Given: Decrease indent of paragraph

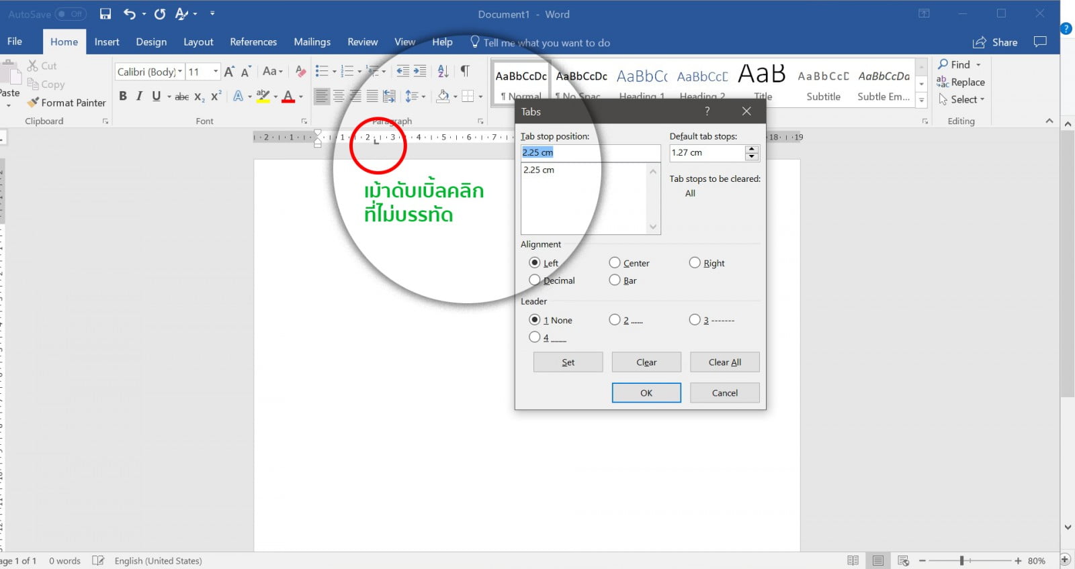Looking at the screenshot, I should click(402, 71).
